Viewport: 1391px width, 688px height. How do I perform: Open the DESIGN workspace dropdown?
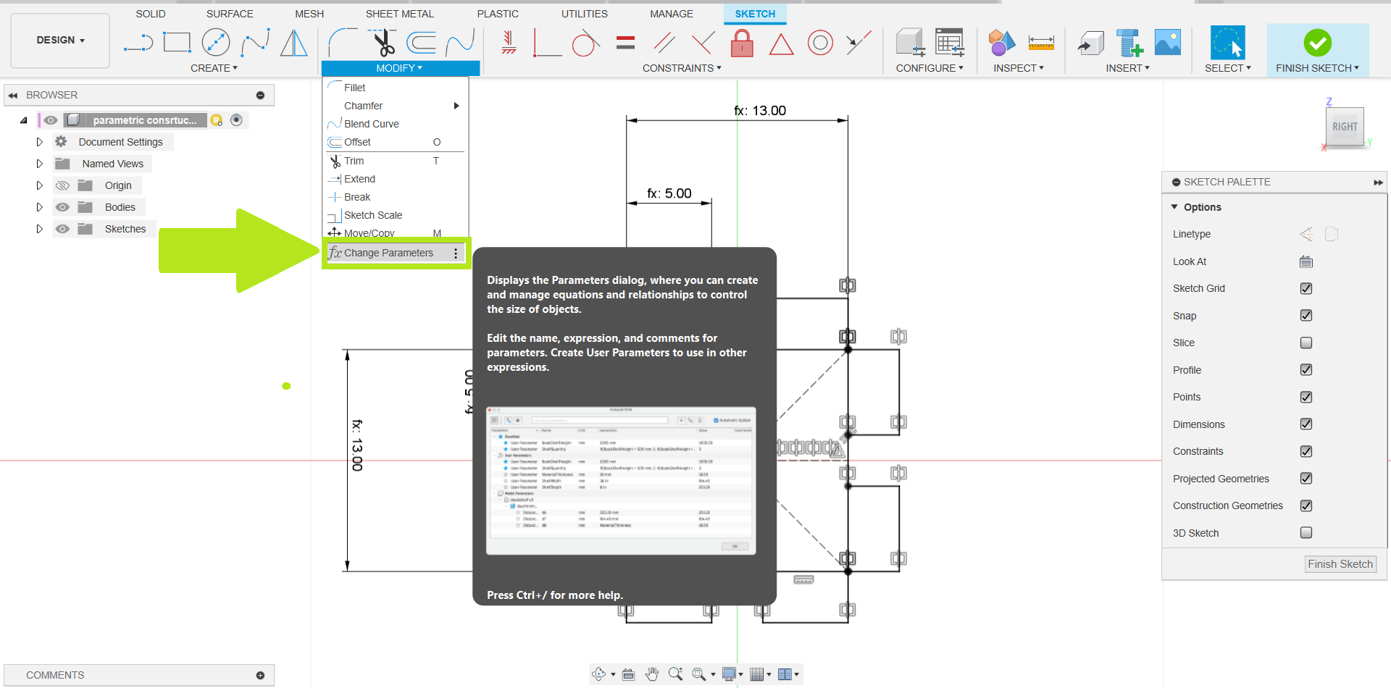pyautogui.click(x=60, y=41)
